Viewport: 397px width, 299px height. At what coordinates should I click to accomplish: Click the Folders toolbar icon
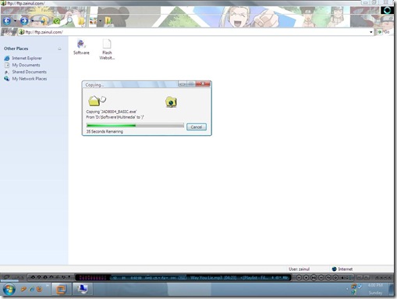[81, 21]
